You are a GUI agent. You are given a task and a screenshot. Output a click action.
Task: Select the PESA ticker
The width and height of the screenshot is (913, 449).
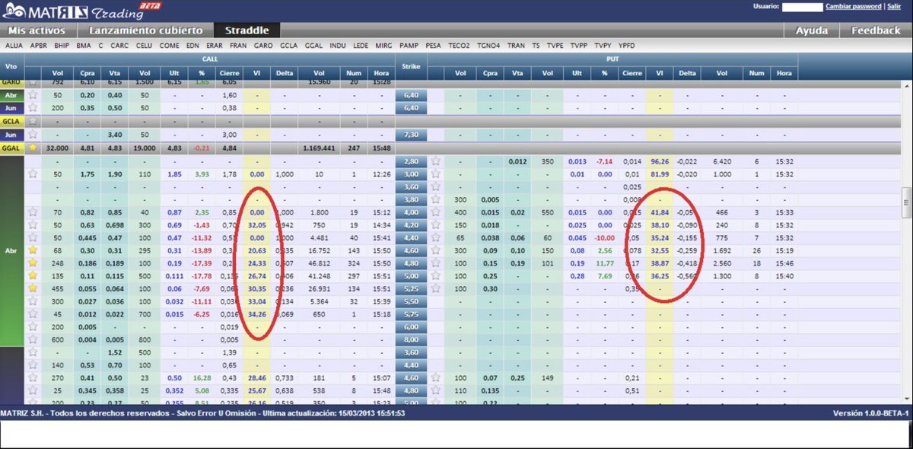point(434,46)
